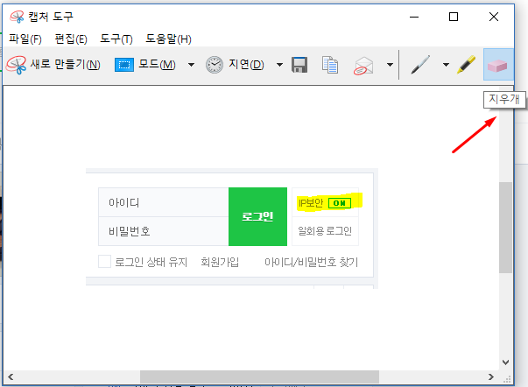Select the Pen tool
This screenshot has height=387, width=528.
point(420,64)
